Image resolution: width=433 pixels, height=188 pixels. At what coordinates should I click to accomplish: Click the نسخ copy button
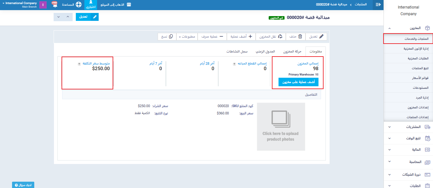coord(167,37)
